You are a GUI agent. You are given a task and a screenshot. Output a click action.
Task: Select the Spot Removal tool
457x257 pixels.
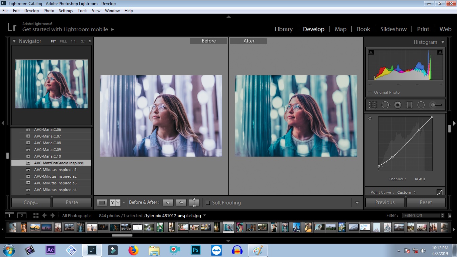(x=386, y=105)
